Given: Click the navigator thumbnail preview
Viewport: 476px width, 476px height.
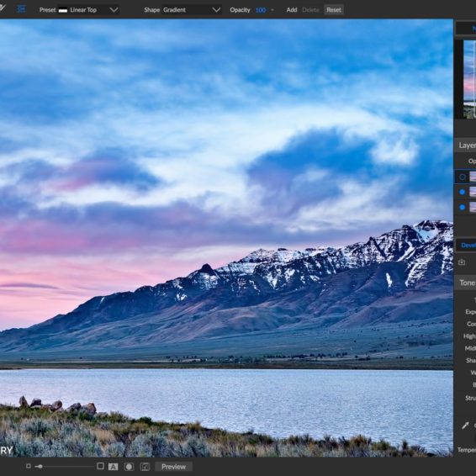Looking at the screenshot, I should pos(469,79).
